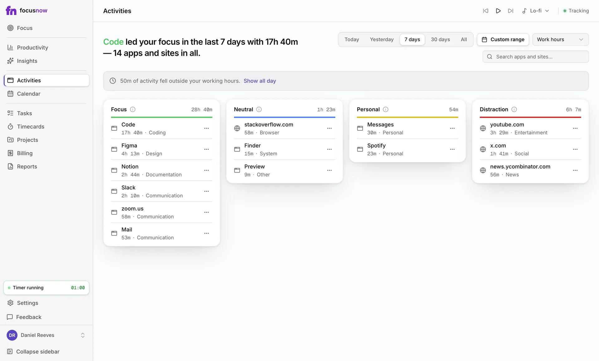Select the All range tab
599x361 pixels.
pyautogui.click(x=464, y=40)
